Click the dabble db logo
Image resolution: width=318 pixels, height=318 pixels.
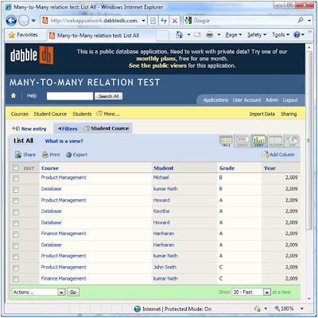click(x=32, y=55)
